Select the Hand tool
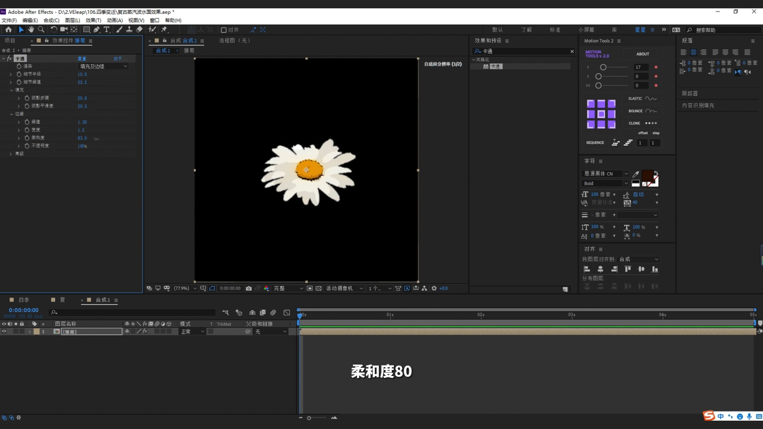Viewport: 763px width, 429px height. pyautogui.click(x=31, y=30)
